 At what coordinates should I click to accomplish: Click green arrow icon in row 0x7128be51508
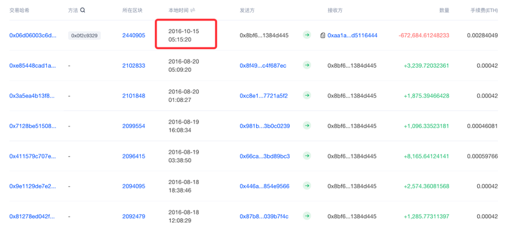[307, 126]
